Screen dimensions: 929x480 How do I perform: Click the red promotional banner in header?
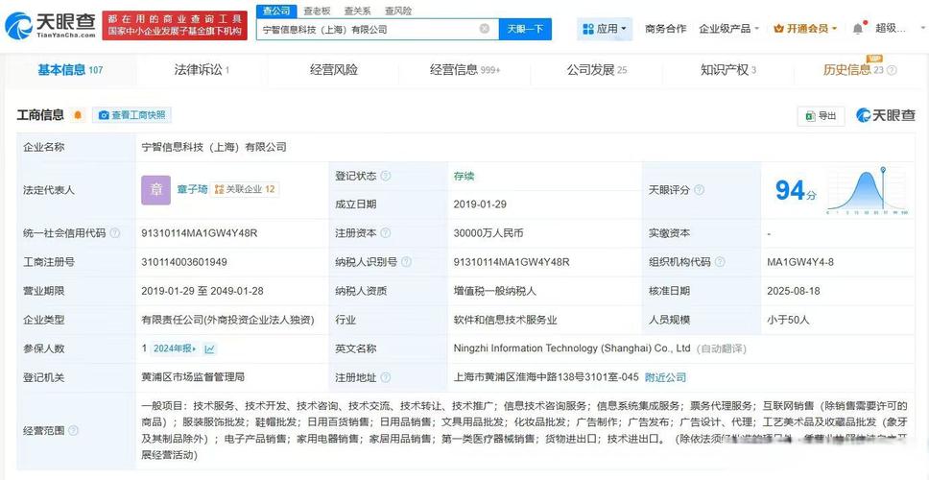tap(175, 26)
